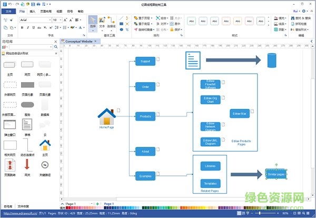Open the font color A dropdown

84,27
